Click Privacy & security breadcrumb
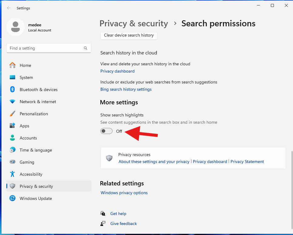The width and height of the screenshot is (293, 235). (x=133, y=24)
